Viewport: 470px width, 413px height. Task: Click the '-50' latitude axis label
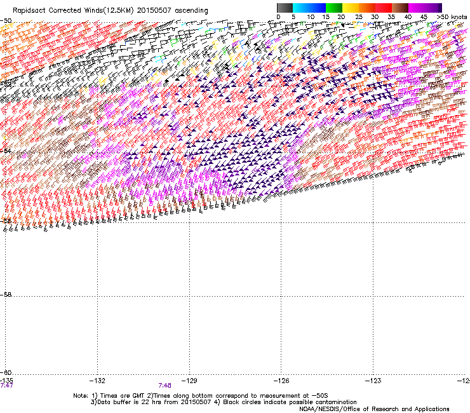(6, 21)
